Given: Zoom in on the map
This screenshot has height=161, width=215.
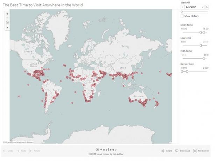Looking at the screenshot, I should (7, 14).
